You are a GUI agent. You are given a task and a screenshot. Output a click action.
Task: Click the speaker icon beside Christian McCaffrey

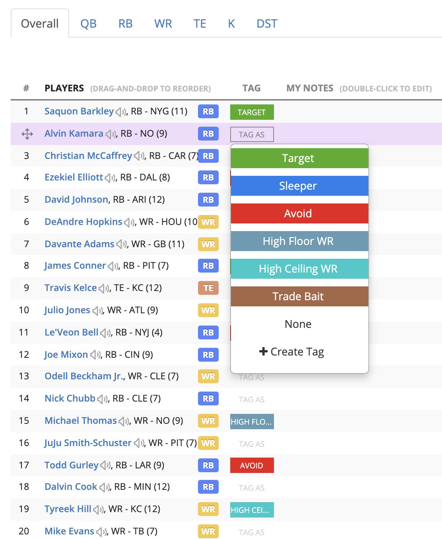(x=139, y=156)
